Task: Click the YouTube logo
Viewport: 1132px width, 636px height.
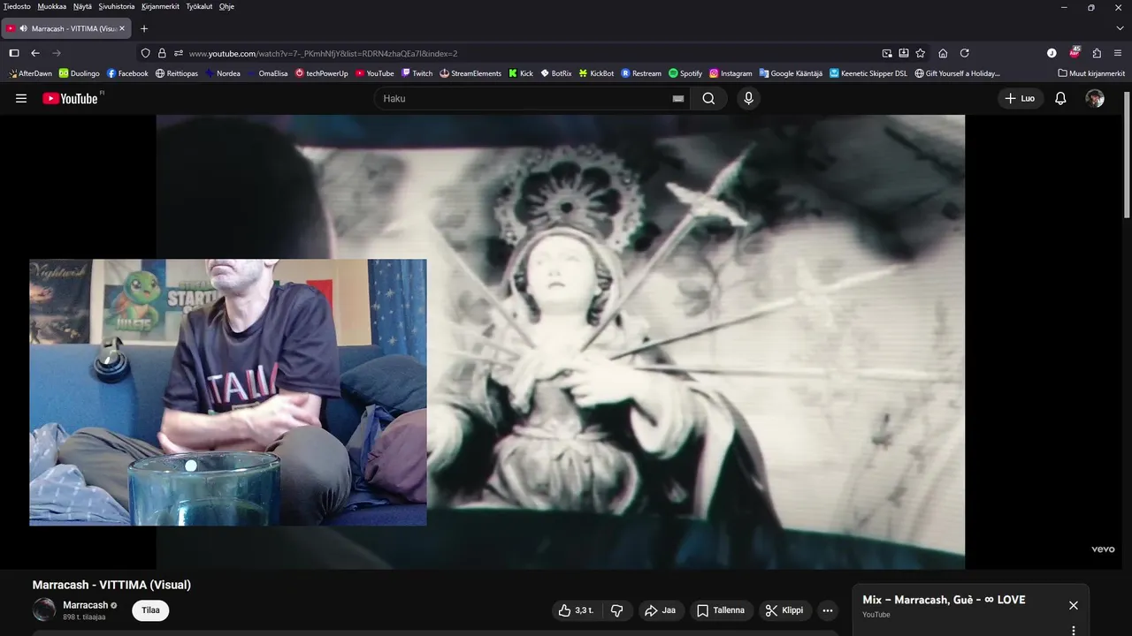Action: (x=71, y=98)
